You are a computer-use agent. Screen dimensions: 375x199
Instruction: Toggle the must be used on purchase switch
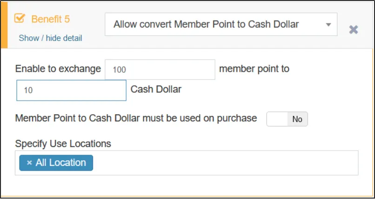pyautogui.click(x=287, y=119)
